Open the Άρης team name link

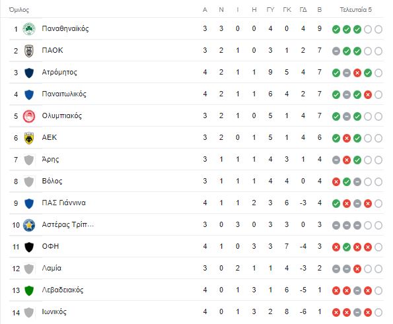coord(50,159)
